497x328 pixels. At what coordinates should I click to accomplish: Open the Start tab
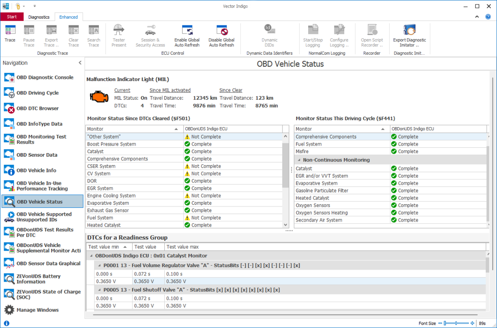12,17
